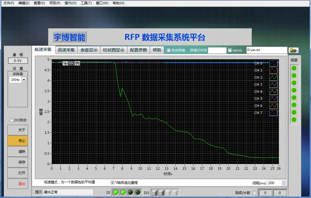The image size is (311, 198).
Task: Click the CH 7 plot legend icon
Action: pos(273,113)
